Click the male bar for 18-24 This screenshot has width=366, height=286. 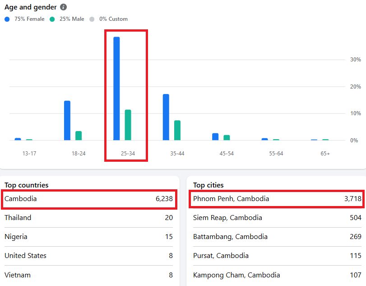pos(79,136)
